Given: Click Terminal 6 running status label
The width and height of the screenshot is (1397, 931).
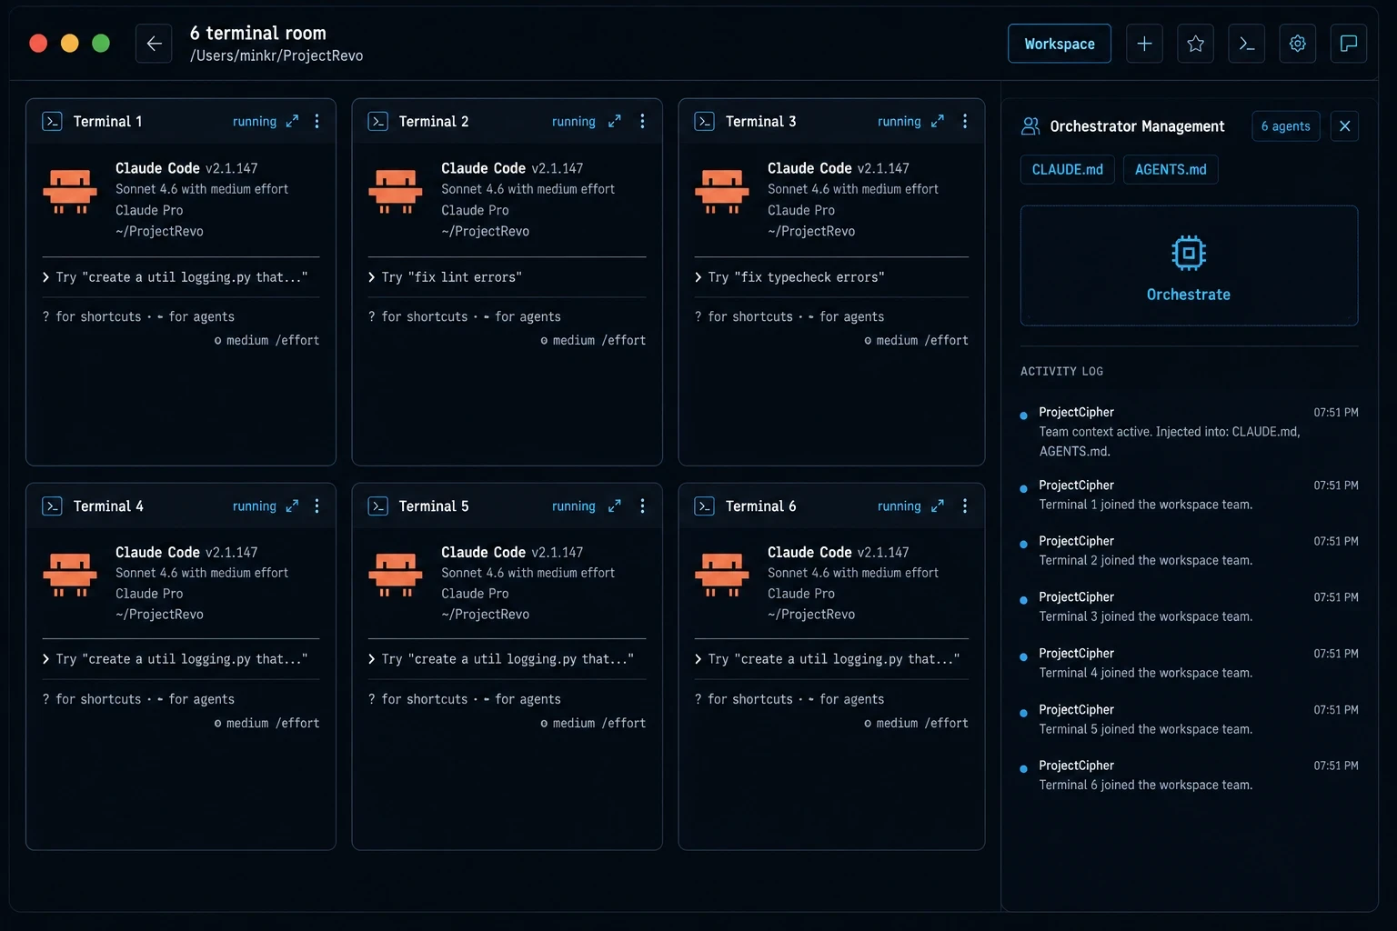Looking at the screenshot, I should coord(899,506).
